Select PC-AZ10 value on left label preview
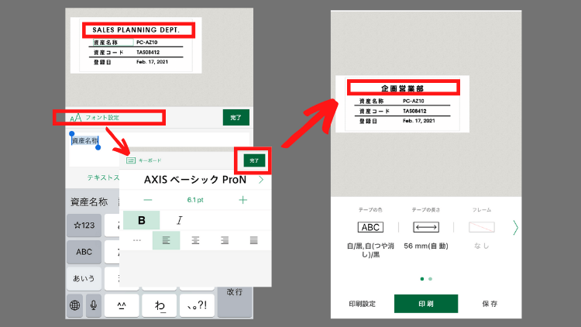 point(146,43)
